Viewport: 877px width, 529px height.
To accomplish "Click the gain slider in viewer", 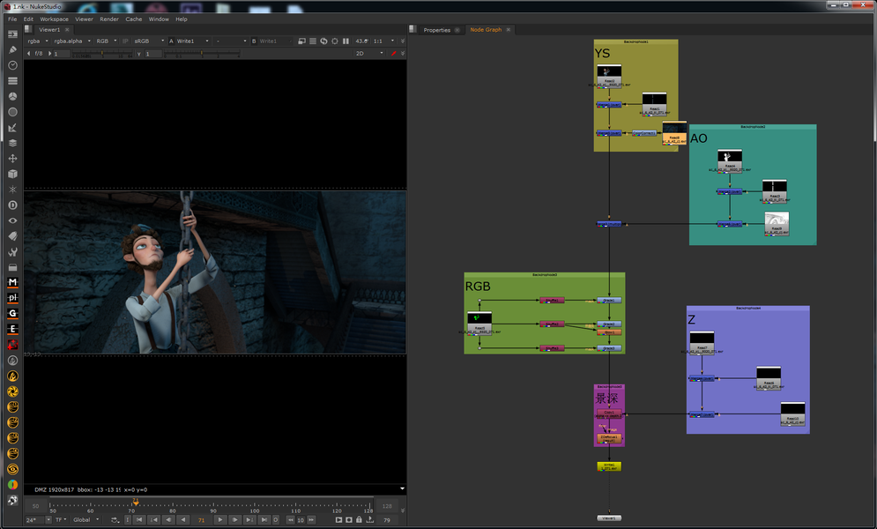I will pos(101,54).
